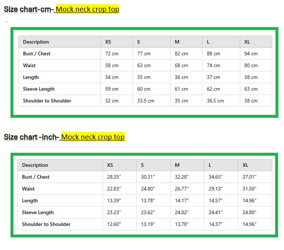Click 'Size chart-cm-' heading text
This screenshot has width=284, height=250.
pos(29,9)
